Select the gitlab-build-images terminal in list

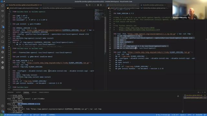point(195,98)
